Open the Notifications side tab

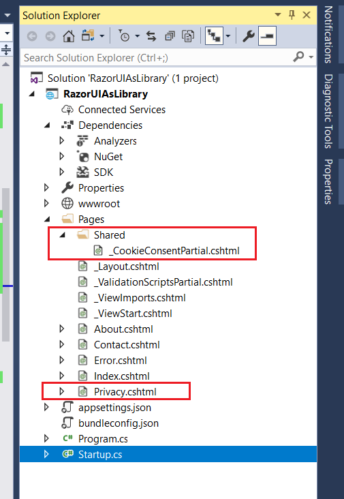328,35
